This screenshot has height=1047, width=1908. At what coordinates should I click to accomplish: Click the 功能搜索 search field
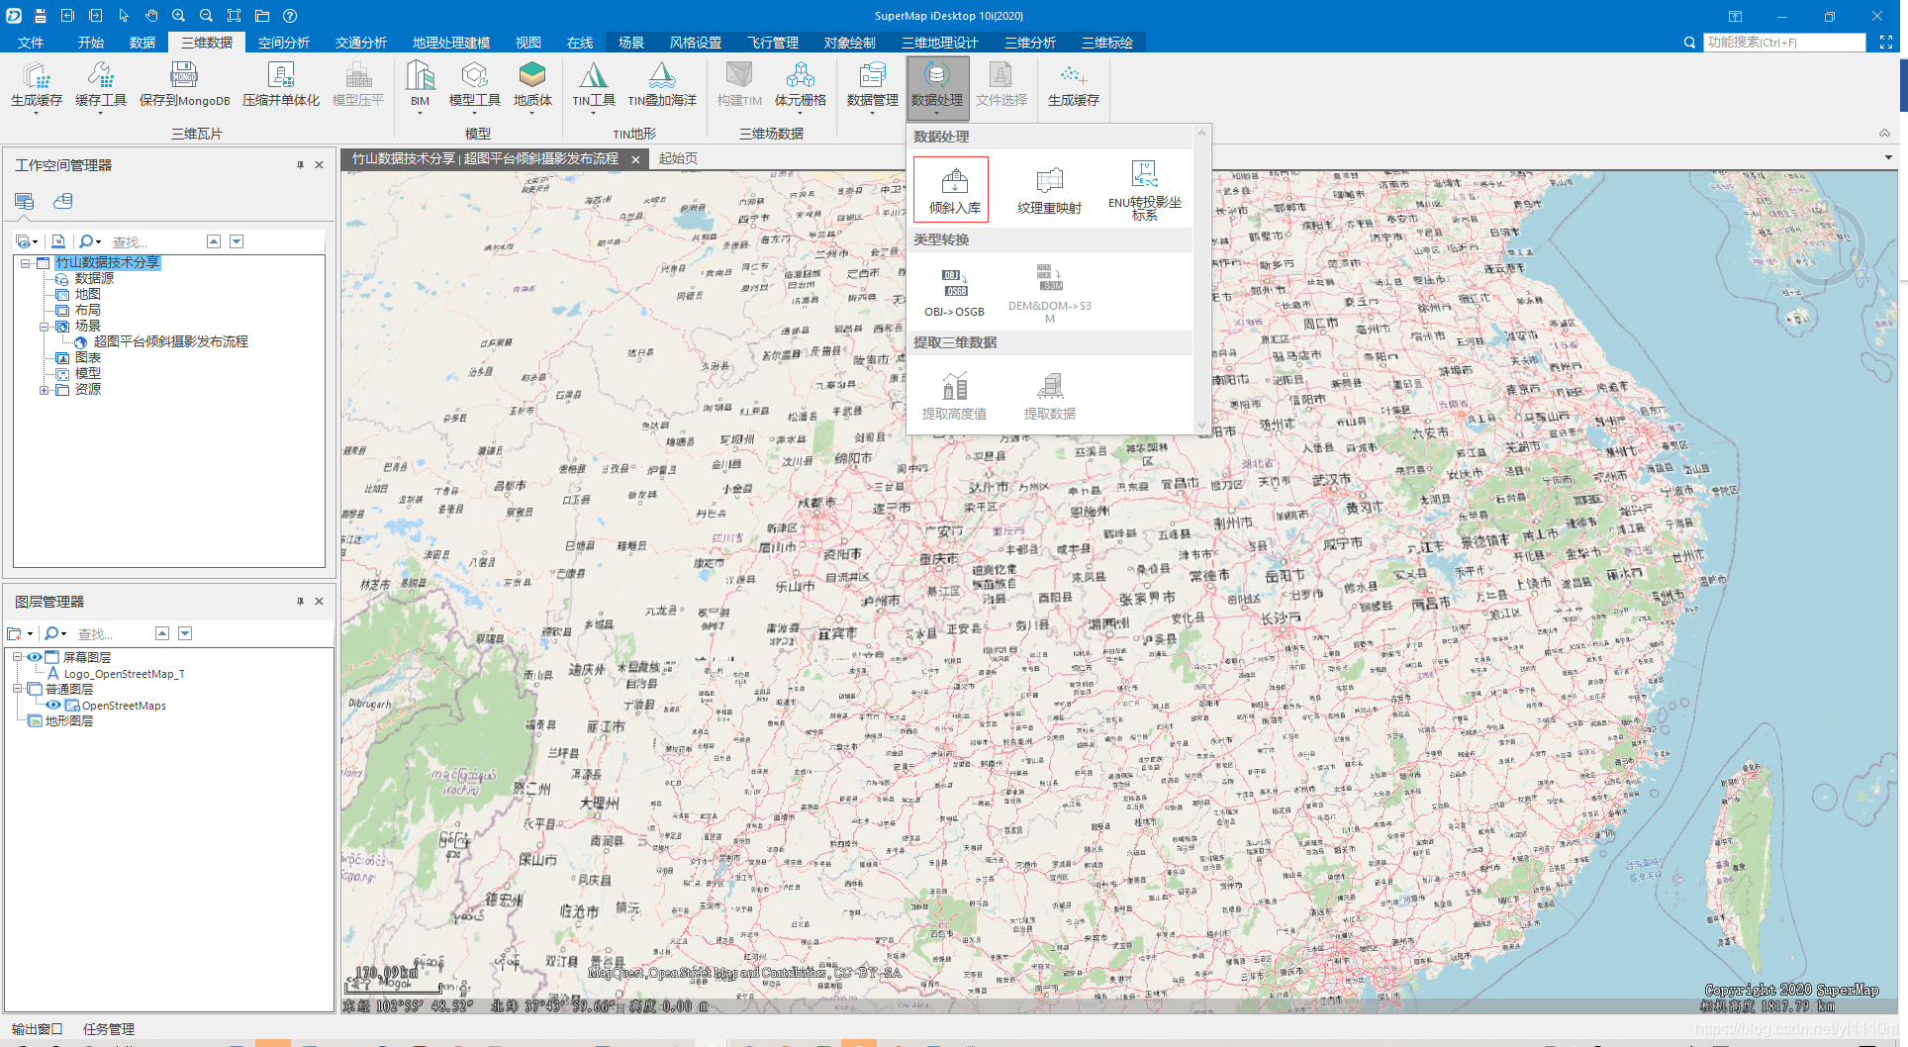pyautogui.click(x=1784, y=43)
